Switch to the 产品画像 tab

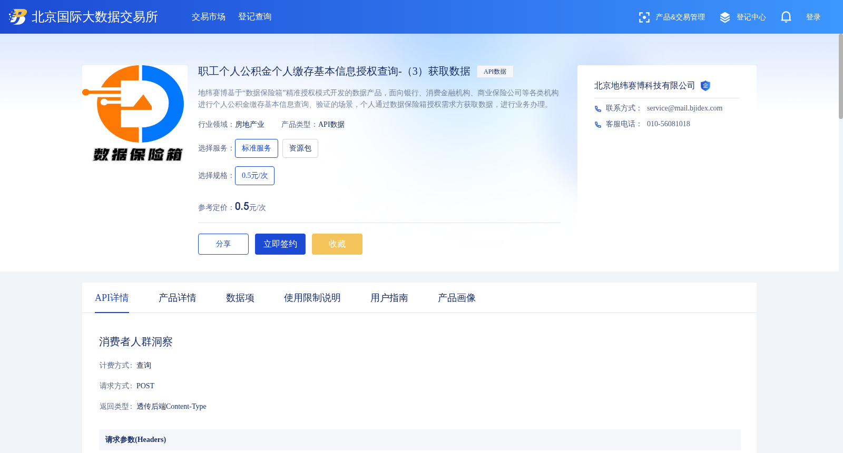tap(457, 298)
